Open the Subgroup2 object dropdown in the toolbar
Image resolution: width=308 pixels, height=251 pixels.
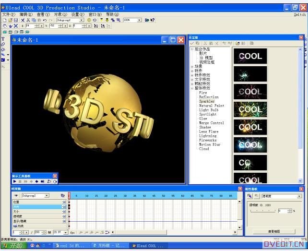[82, 20]
